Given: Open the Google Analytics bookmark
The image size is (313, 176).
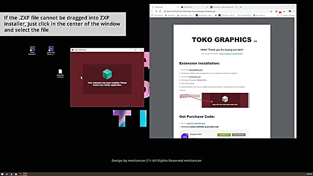Looking at the screenshot, I should tap(245, 15).
